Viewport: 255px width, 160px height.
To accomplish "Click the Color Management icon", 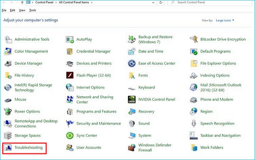I will click(x=8, y=52).
